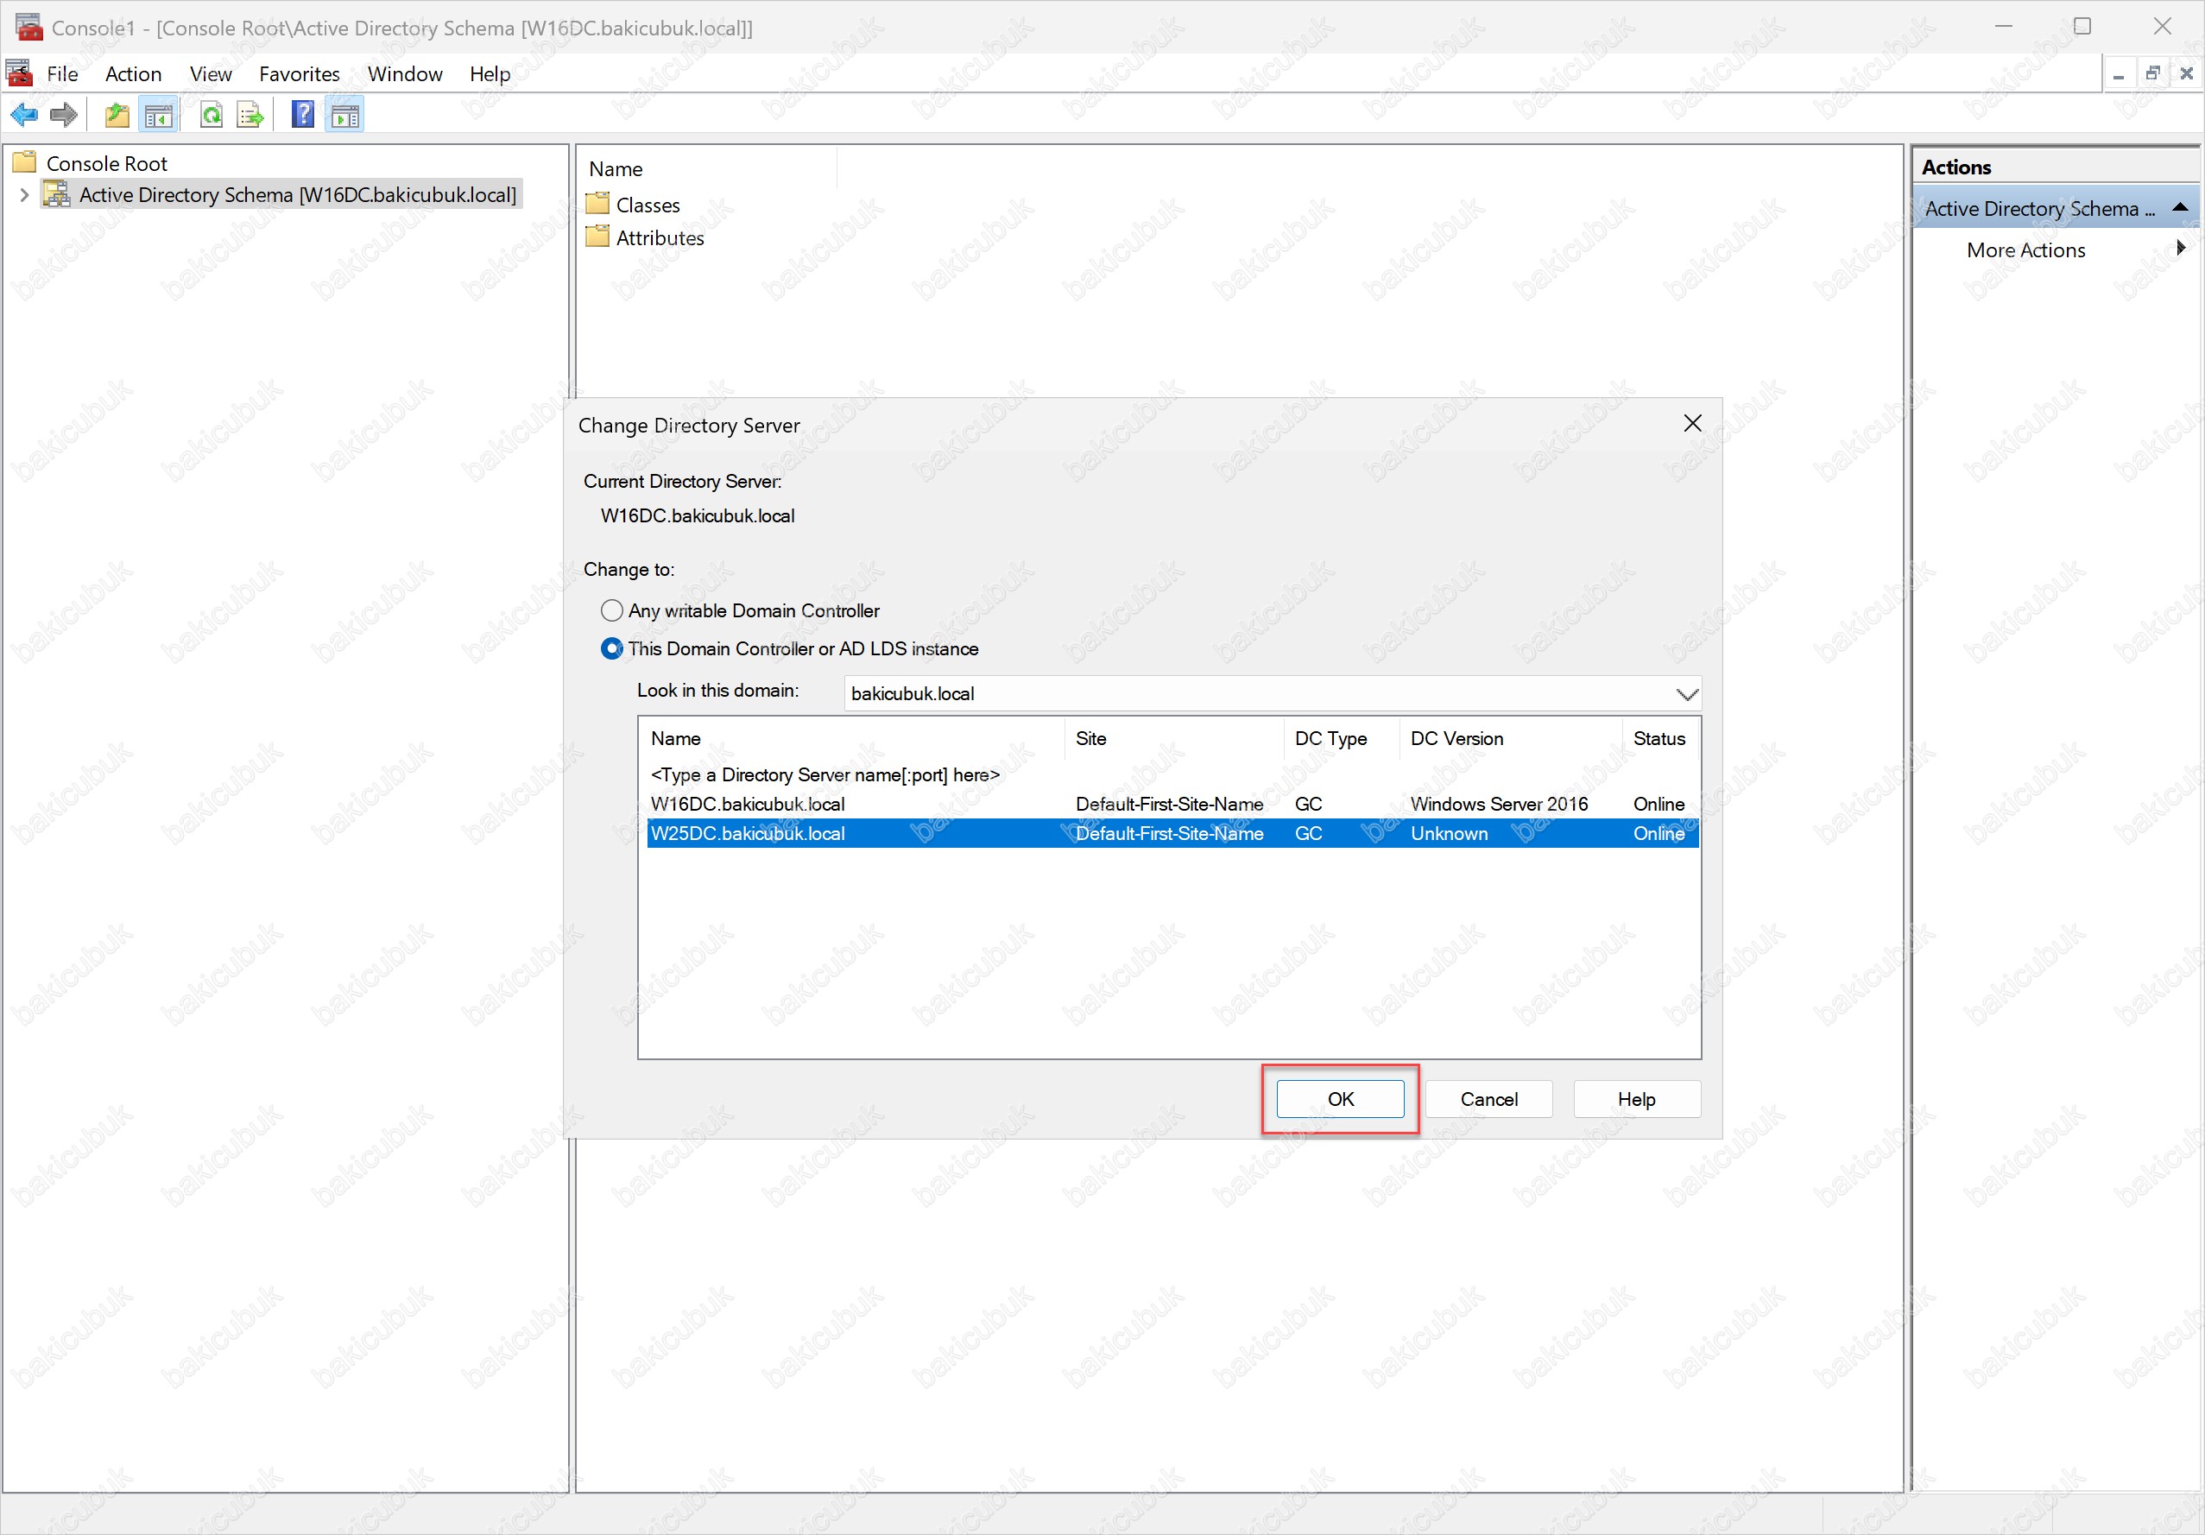
Task: Open the View menu
Action: point(211,74)
